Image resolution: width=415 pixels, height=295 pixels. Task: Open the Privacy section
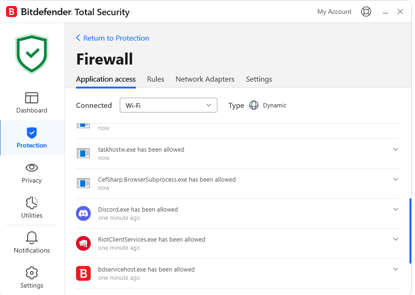coord(32,173)
